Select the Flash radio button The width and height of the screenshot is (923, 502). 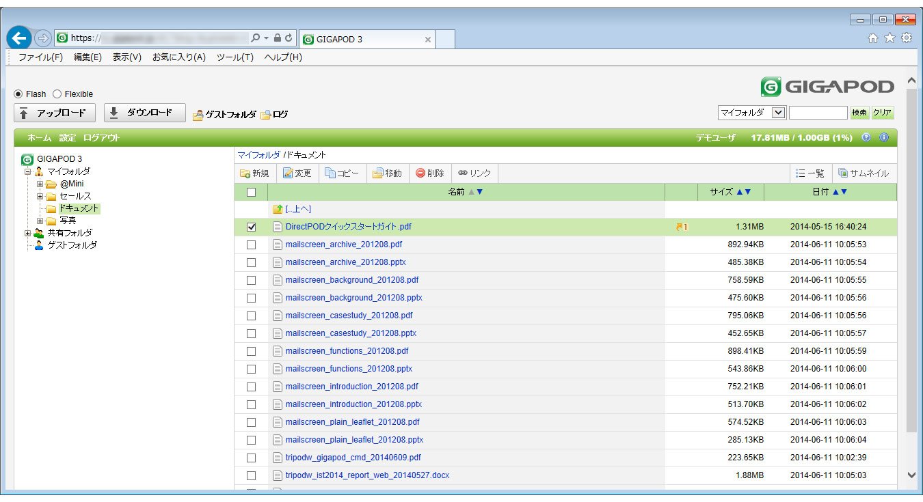(18, 94)
